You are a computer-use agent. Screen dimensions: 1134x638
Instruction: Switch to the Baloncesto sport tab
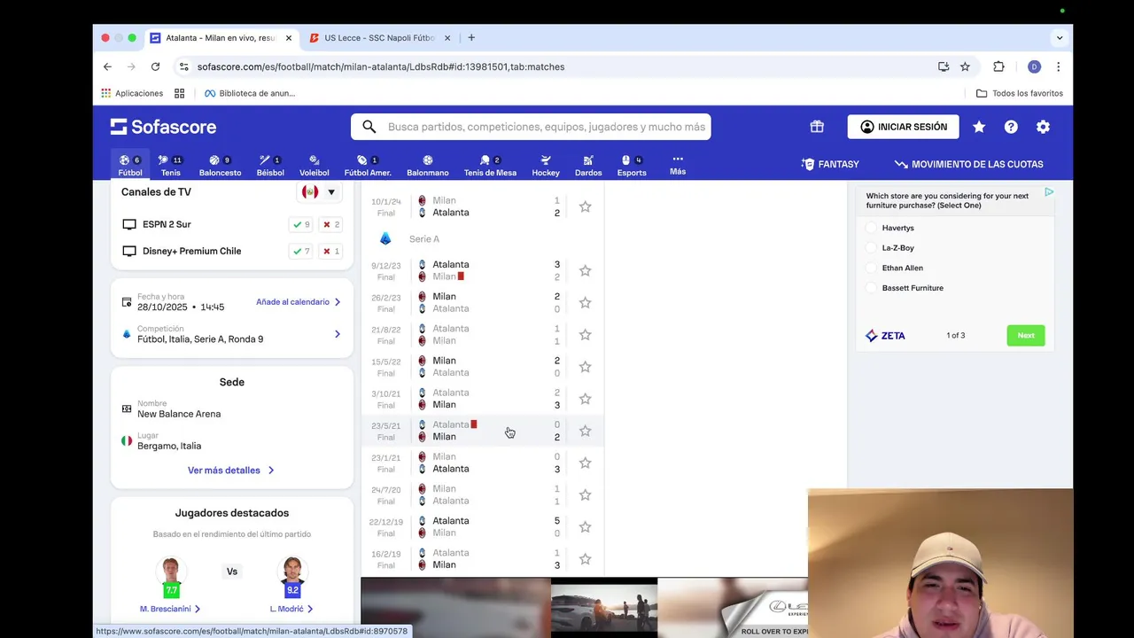[220, 166]
